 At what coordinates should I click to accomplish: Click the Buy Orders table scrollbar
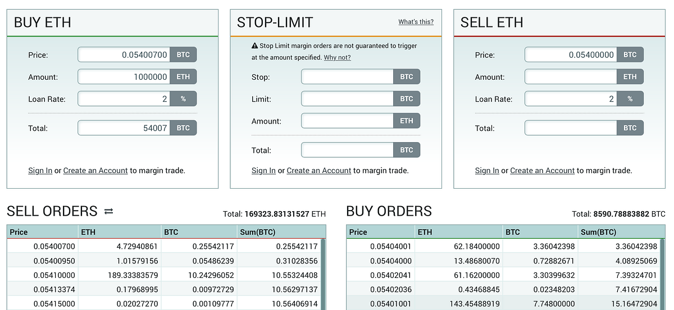click(663, 274)
